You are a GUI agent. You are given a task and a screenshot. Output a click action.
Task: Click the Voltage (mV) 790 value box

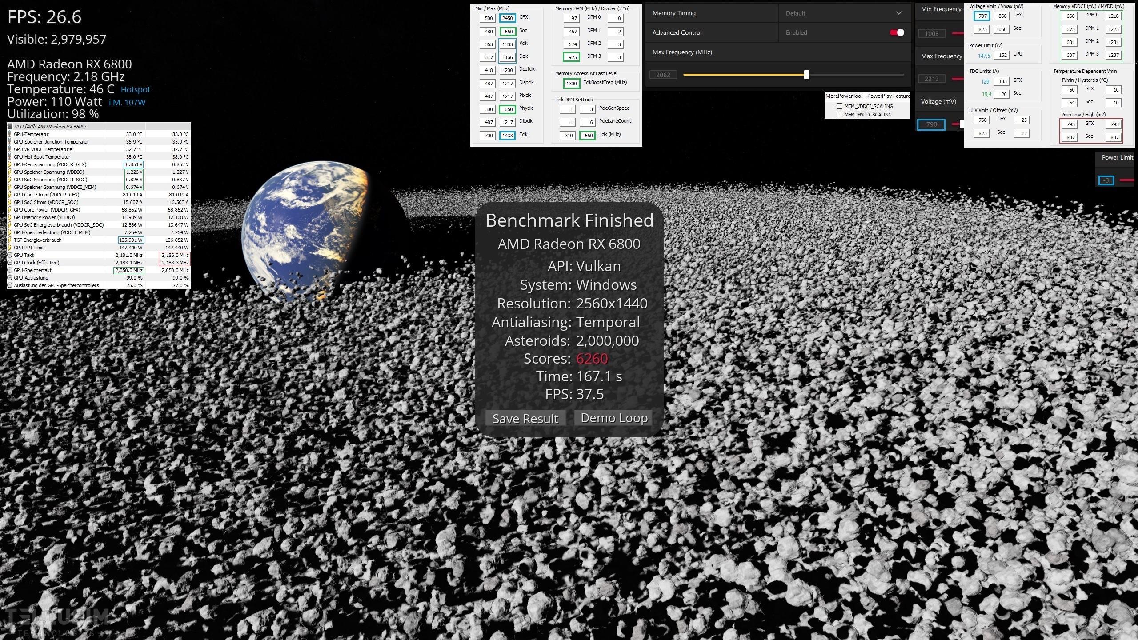point(931,124)
